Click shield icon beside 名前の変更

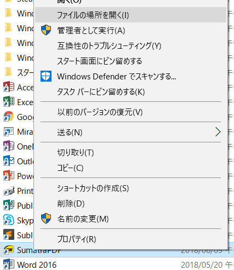(x=46, y=219)
